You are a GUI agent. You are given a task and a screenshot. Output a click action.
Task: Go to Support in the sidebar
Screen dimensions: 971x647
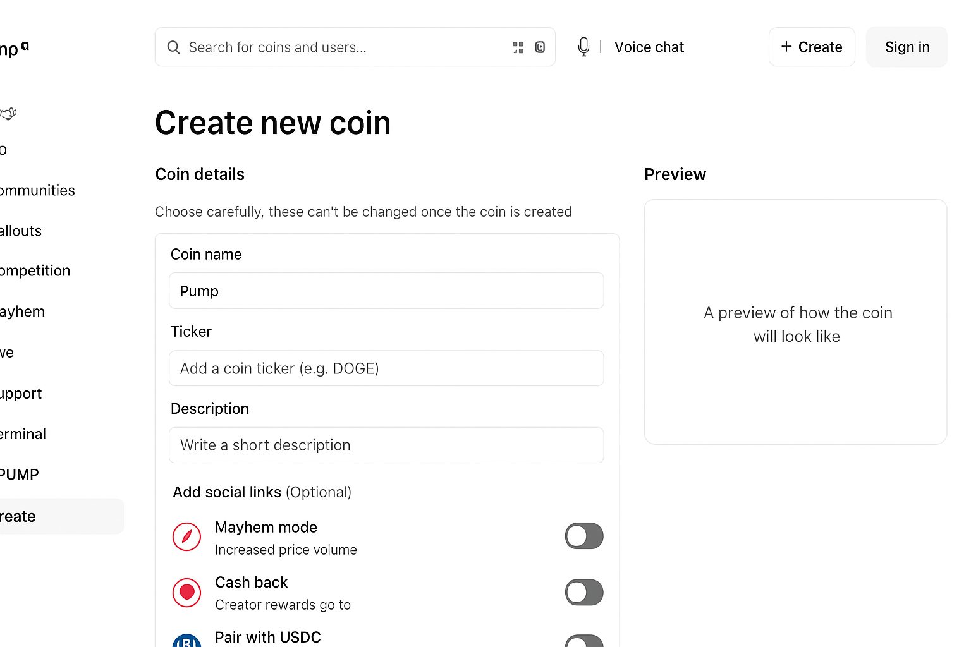point(21,394)
